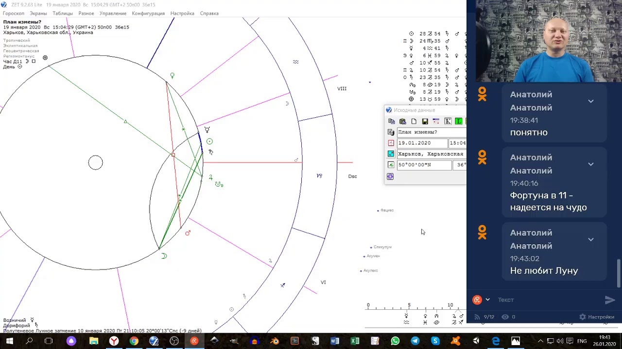Click the event name icon beside План измены?

coord(391,132)
